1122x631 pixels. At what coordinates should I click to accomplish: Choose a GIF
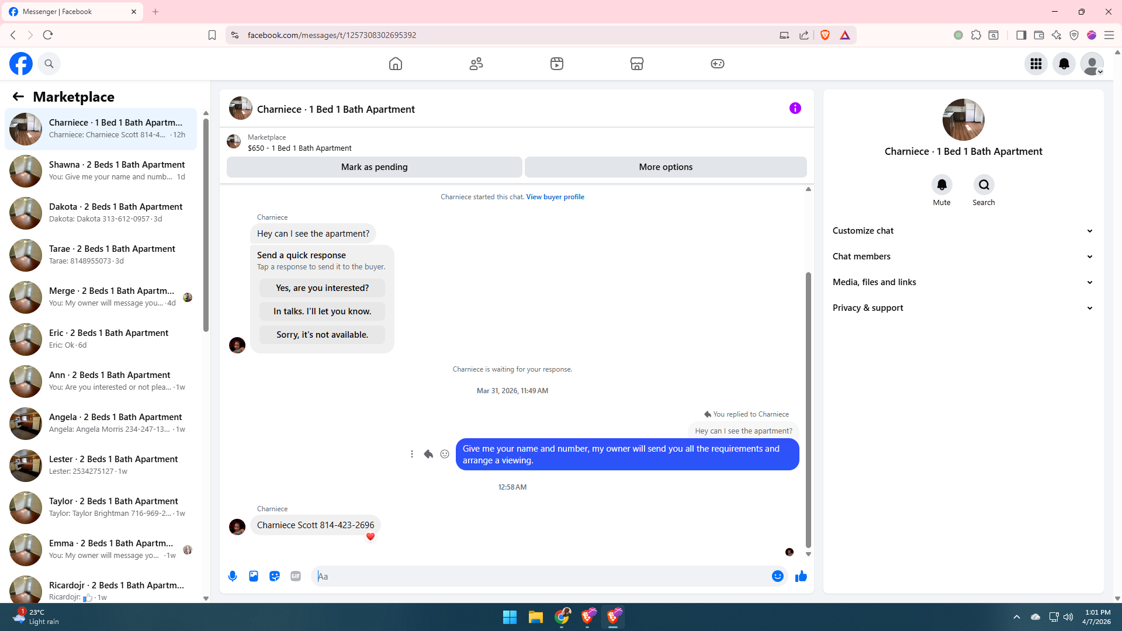pyautogui.click(x=296, y=576)
